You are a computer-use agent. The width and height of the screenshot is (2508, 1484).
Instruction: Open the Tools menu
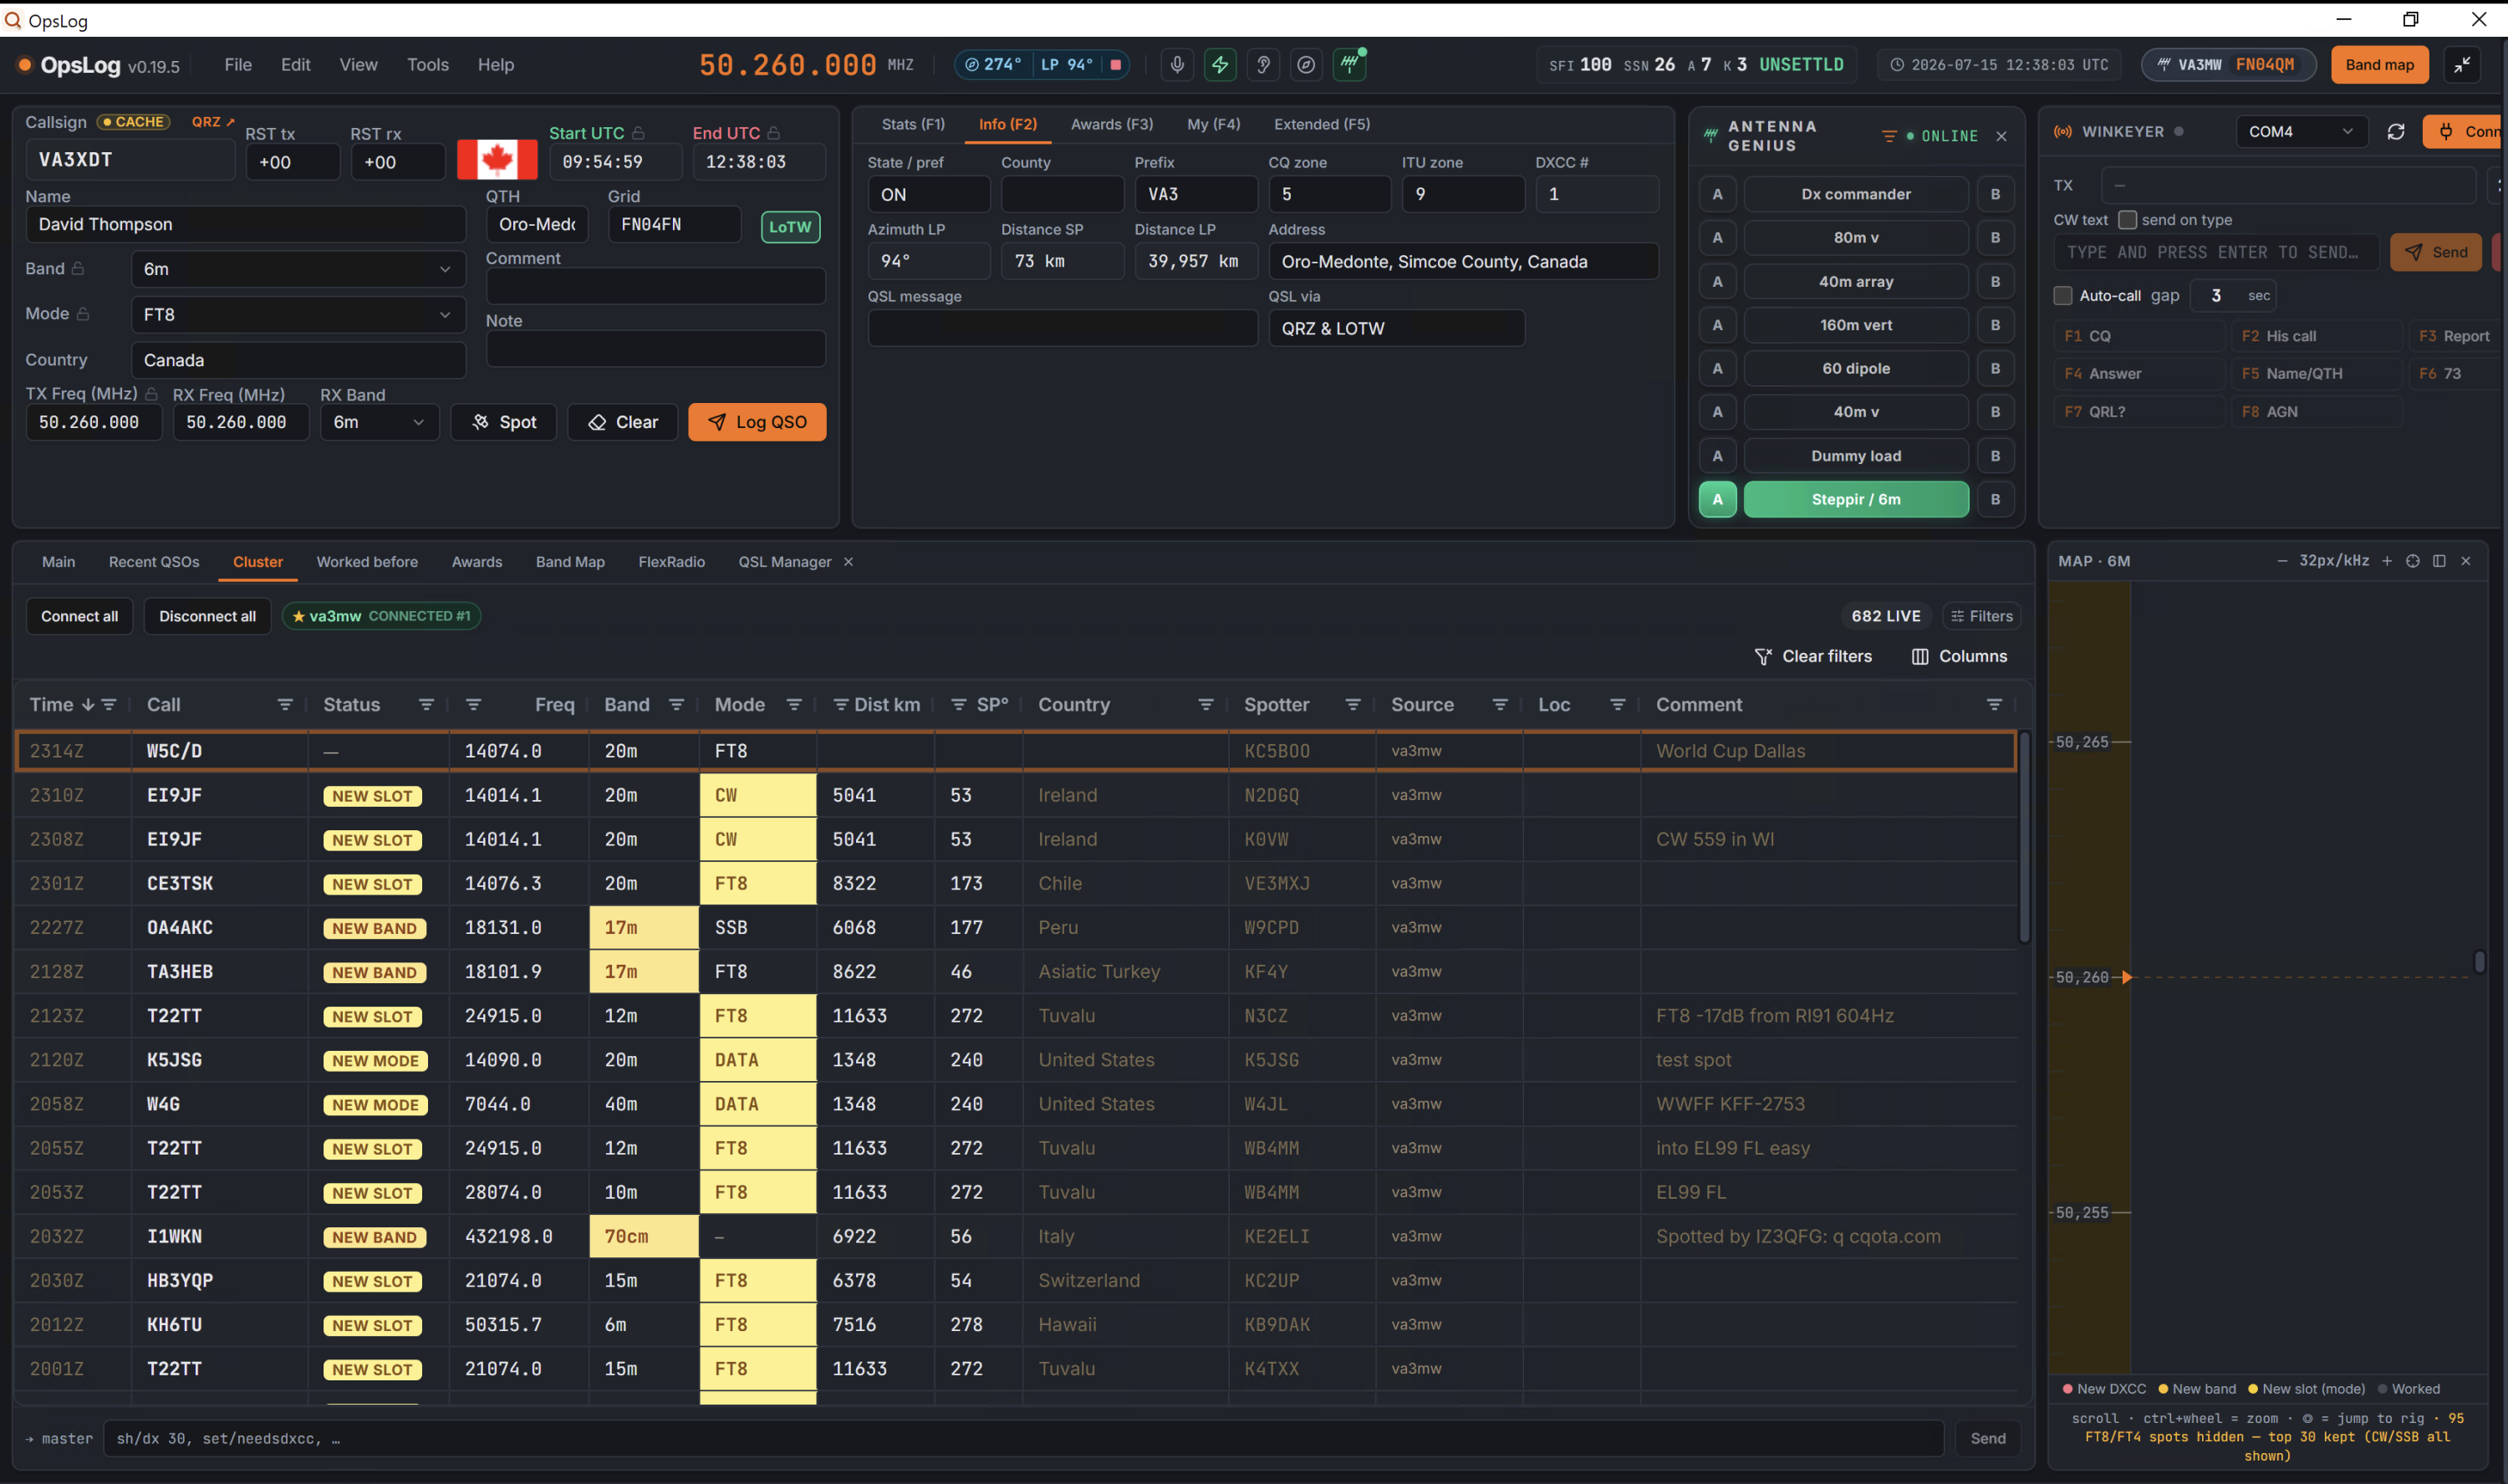(x=428, y=65)
